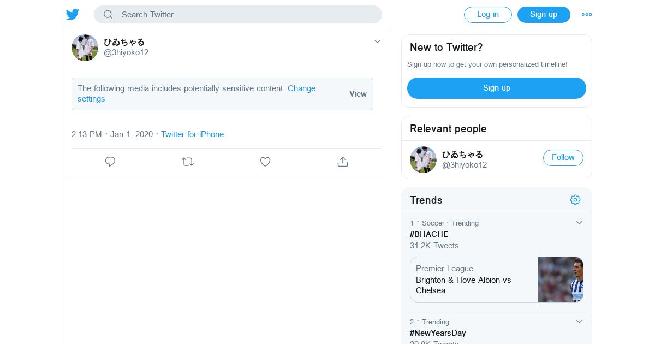655x344 pixels.
Task: Like the tweet with heart icon
Action: click(x=265, y=162)
